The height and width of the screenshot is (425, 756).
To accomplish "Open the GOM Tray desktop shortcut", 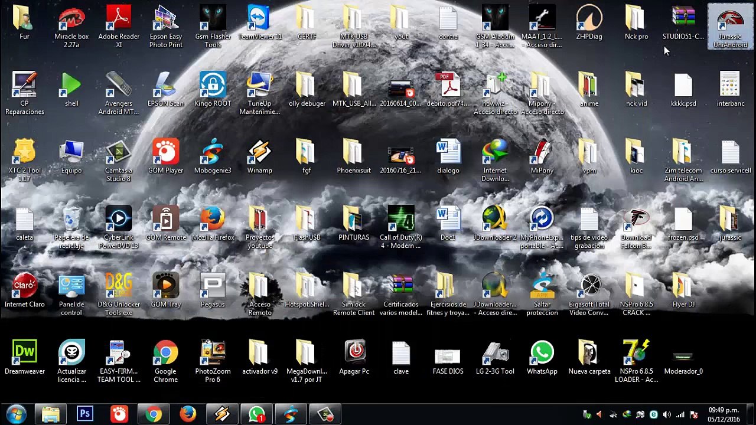I will (166, 290).
